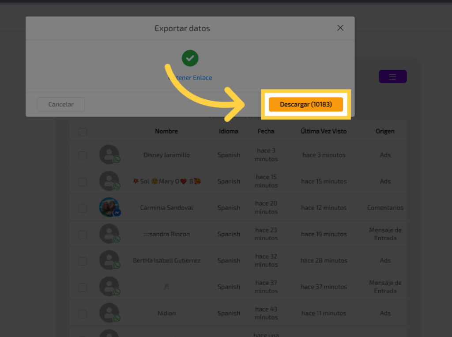Open the contact named BertHa Isabell Gutierrez
This screenshot has height=337, width=452.
[166, 261]
